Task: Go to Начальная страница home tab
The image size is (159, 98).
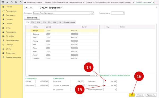Action: pos(33,2)
